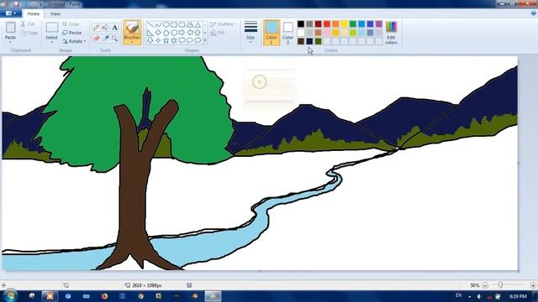Switch to the View ribbon tab
This screenshot has width=538, height=302.
[55, 13]
